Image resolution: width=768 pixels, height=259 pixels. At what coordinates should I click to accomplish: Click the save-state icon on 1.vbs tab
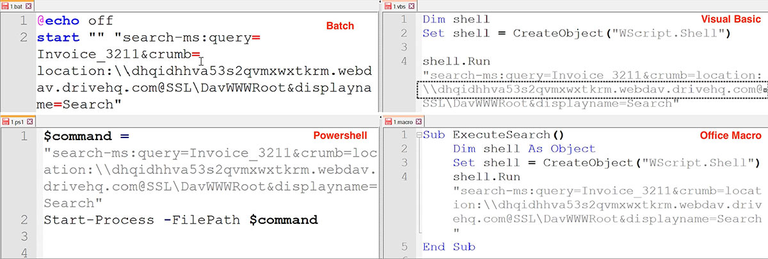pos(388,5)
